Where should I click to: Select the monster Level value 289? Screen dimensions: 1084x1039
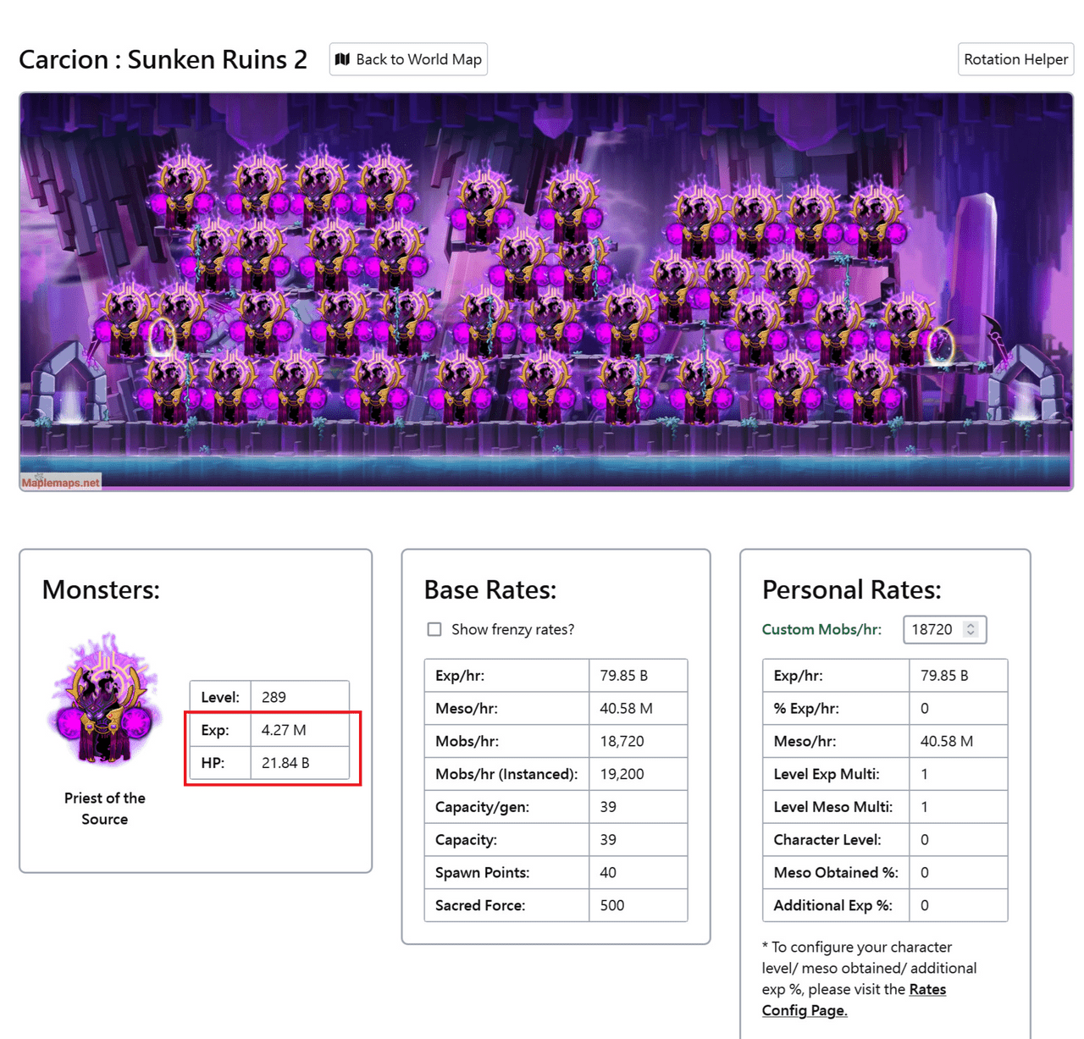[274, 697]
